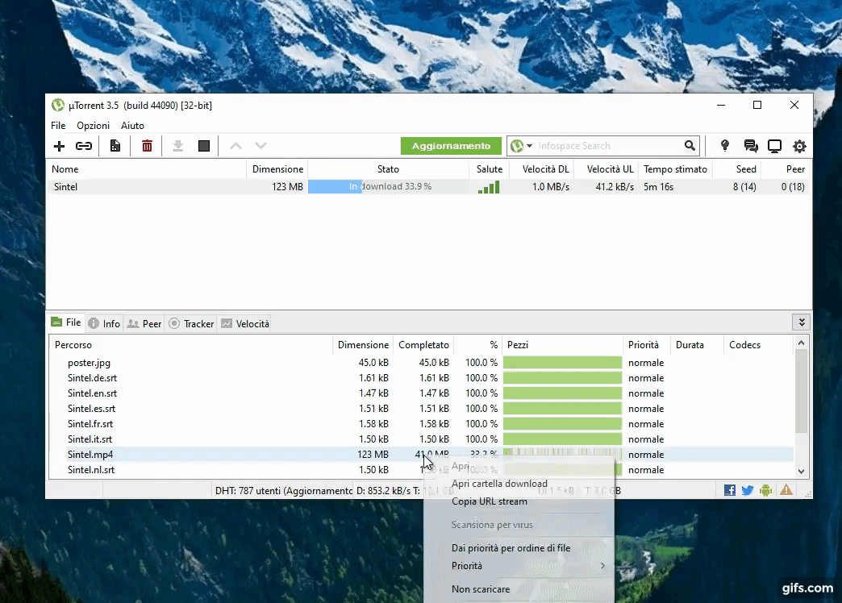Click the search magnifier icon
Viewport: 842px width, 603px height.
point(690,146)
